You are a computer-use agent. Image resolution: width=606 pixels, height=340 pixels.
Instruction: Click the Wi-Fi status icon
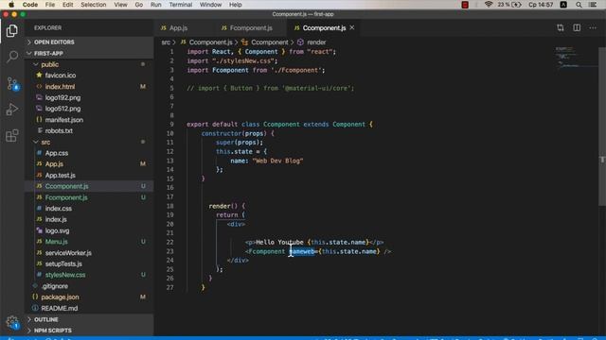(489, 5)
